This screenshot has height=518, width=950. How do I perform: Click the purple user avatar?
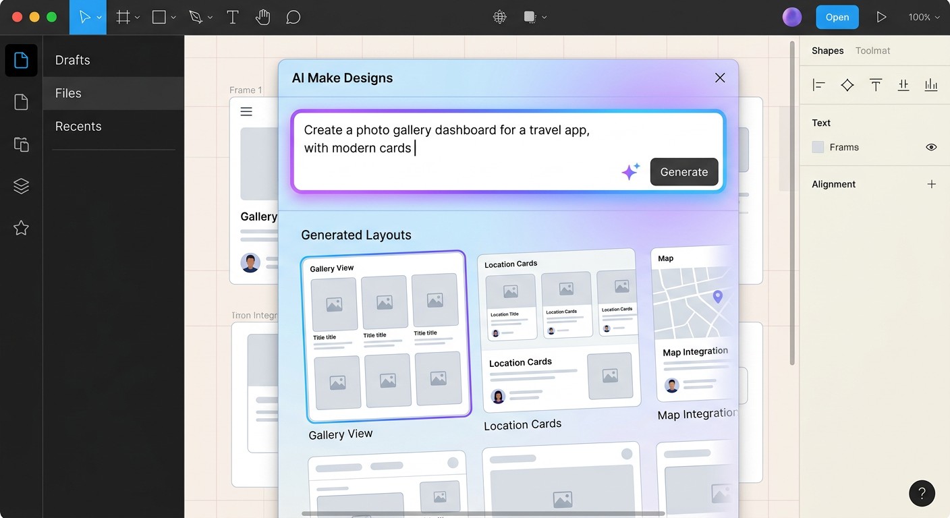(x=792, y=17)
